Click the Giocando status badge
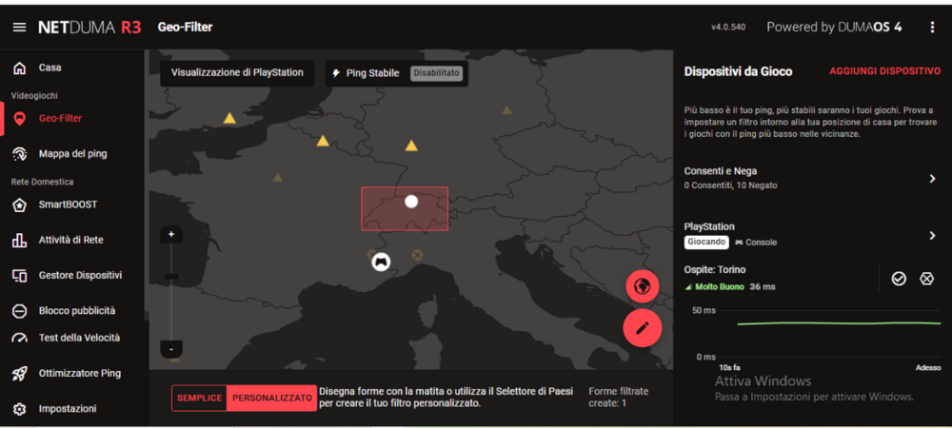This screenshot has height=428, width=952. [706, 242]
